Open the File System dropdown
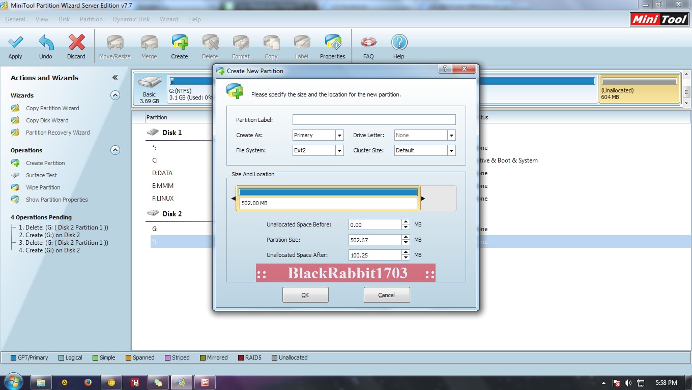 [x=339, y=150]
